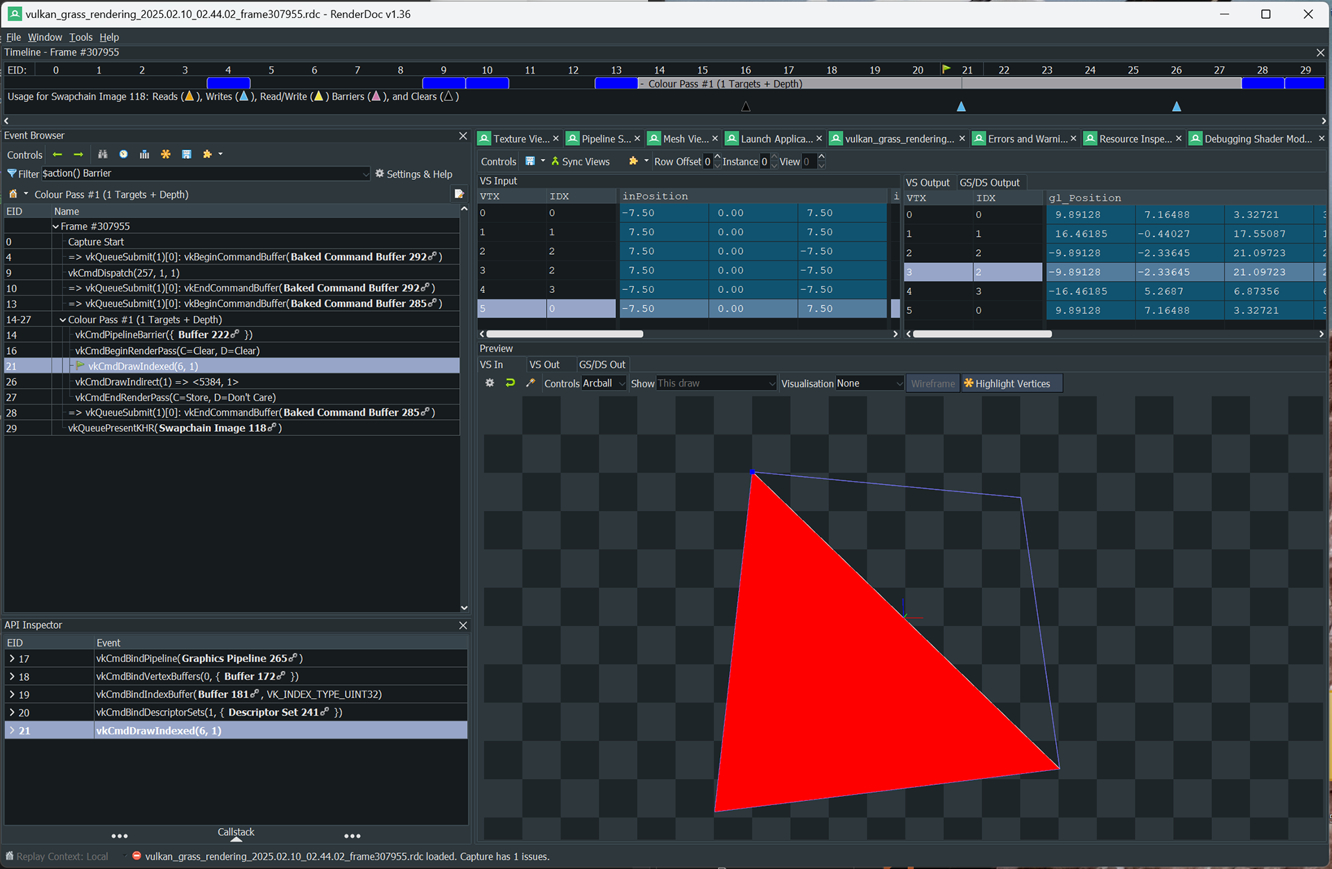The height and width of the screenshot is (869, 1332).
Task: Open the Controls Arcball dropdown
Action: 622,384
